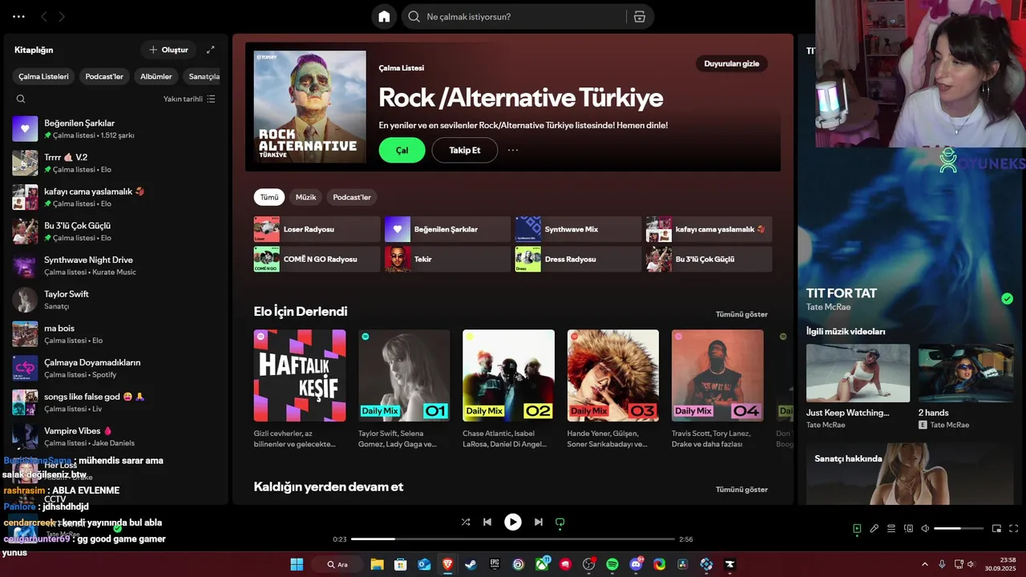Go to Spotify Home
1026x577 pixels.
coord(384,17)
